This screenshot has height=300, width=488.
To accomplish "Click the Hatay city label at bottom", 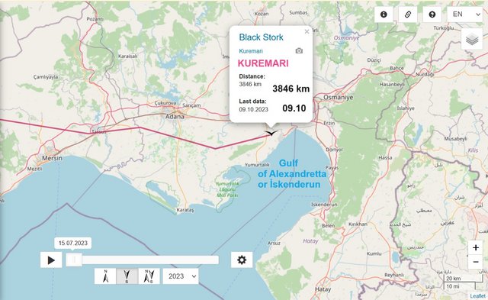I will (323, 289).
